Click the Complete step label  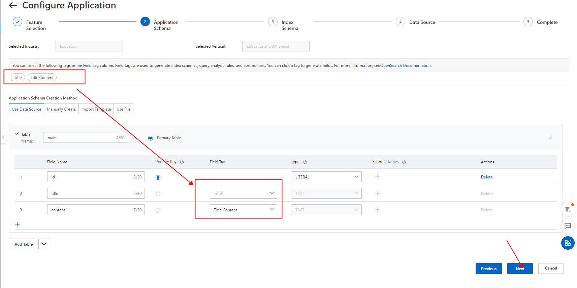point(547,22)
